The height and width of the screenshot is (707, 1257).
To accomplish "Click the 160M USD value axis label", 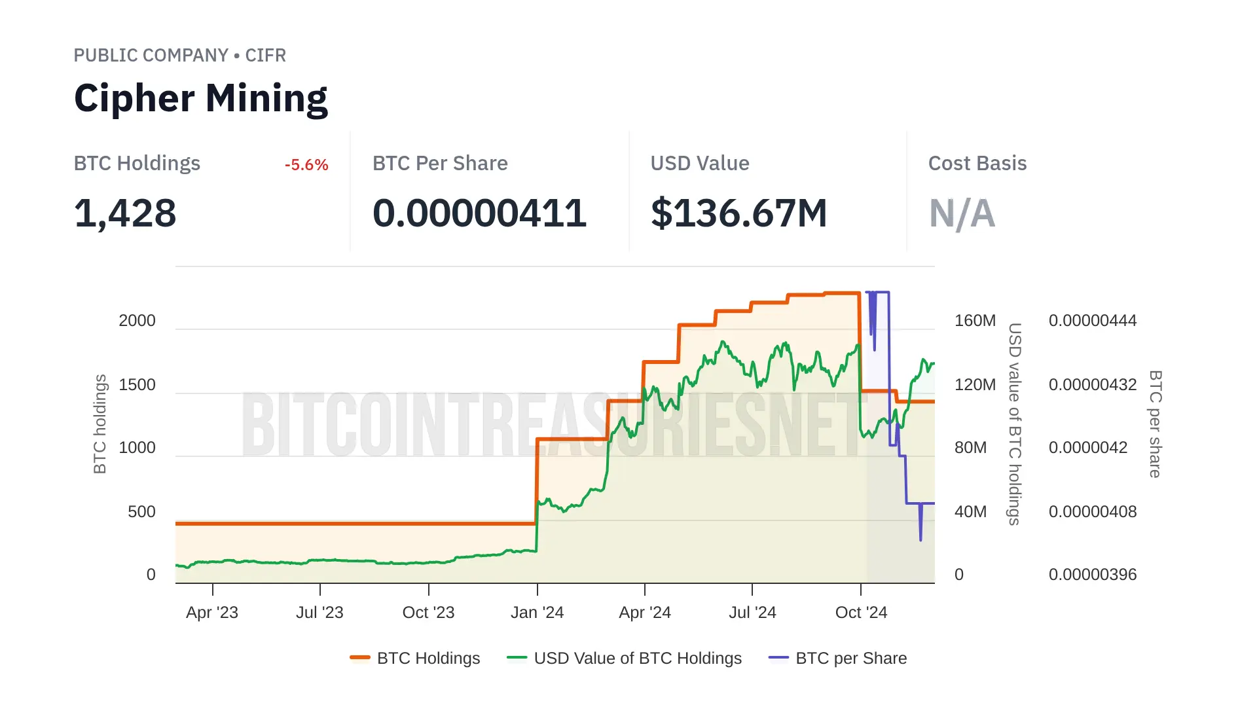I will coord(975,321).
